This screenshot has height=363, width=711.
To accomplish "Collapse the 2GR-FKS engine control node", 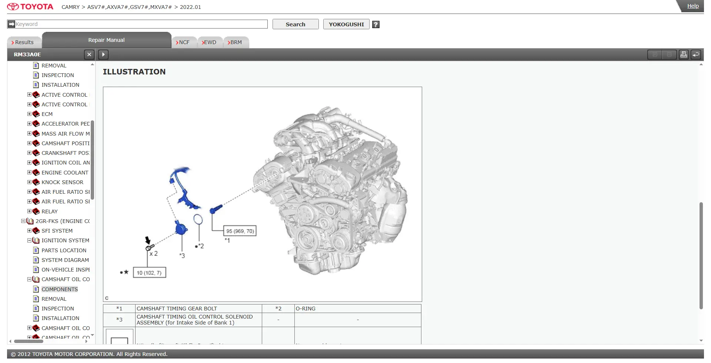I will click(23, 221).
